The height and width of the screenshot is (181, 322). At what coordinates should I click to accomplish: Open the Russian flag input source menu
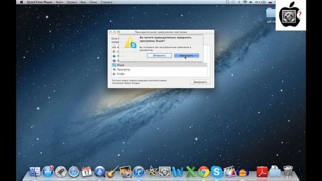click(271, 2)
